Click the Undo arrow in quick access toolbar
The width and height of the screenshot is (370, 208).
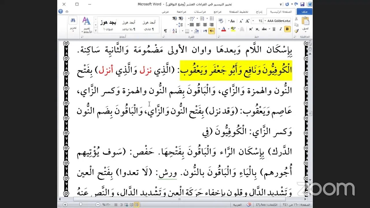pyautogui.click(x=296, y=4)
